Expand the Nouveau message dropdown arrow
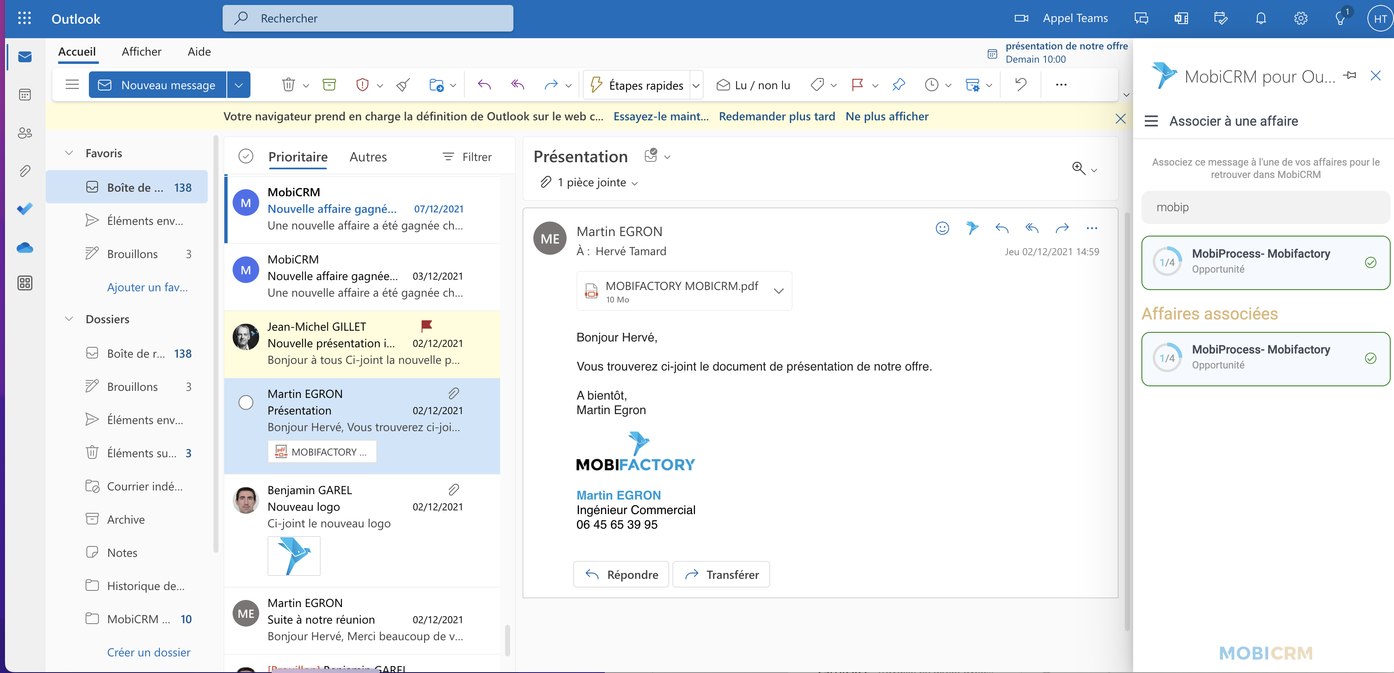Image resolution: width=1394 pixels, height=673 pixels. tap(239, 85)
